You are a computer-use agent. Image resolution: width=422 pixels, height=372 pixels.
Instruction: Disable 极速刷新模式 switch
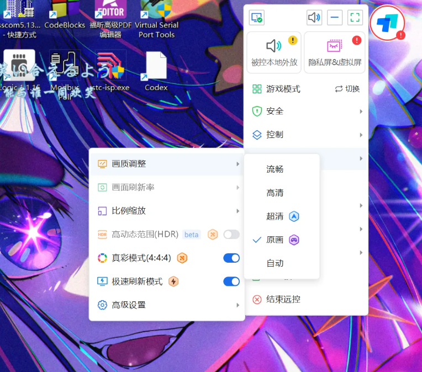[x=231, y=281]
